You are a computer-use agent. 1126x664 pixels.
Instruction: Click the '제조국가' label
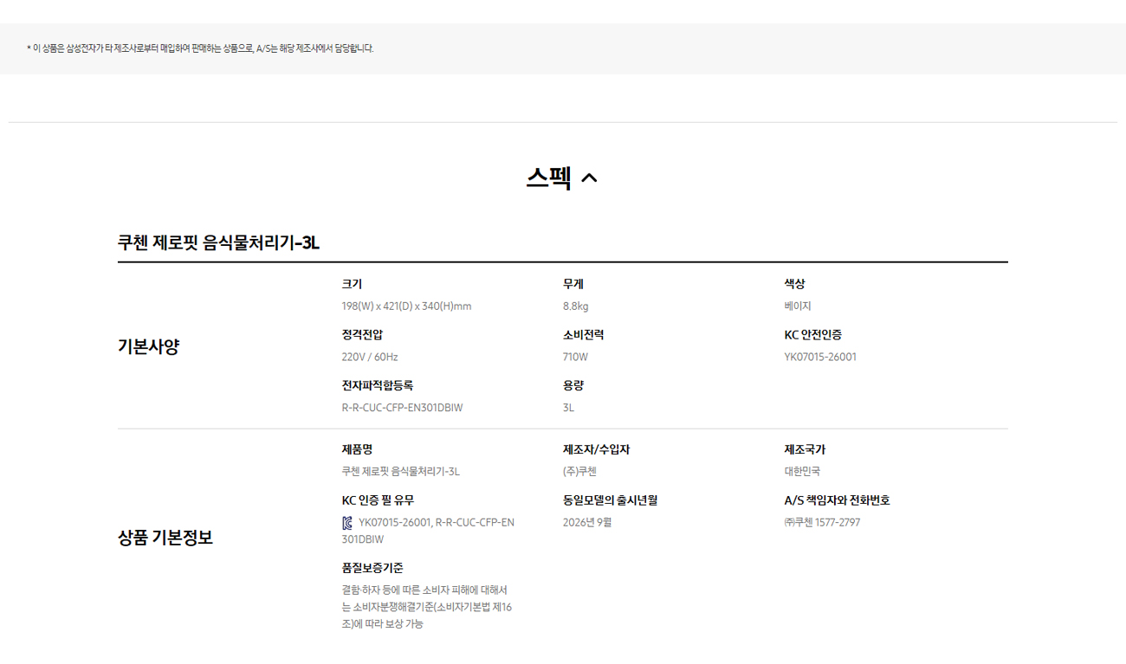pyautogui.click(x=805, y=450)
